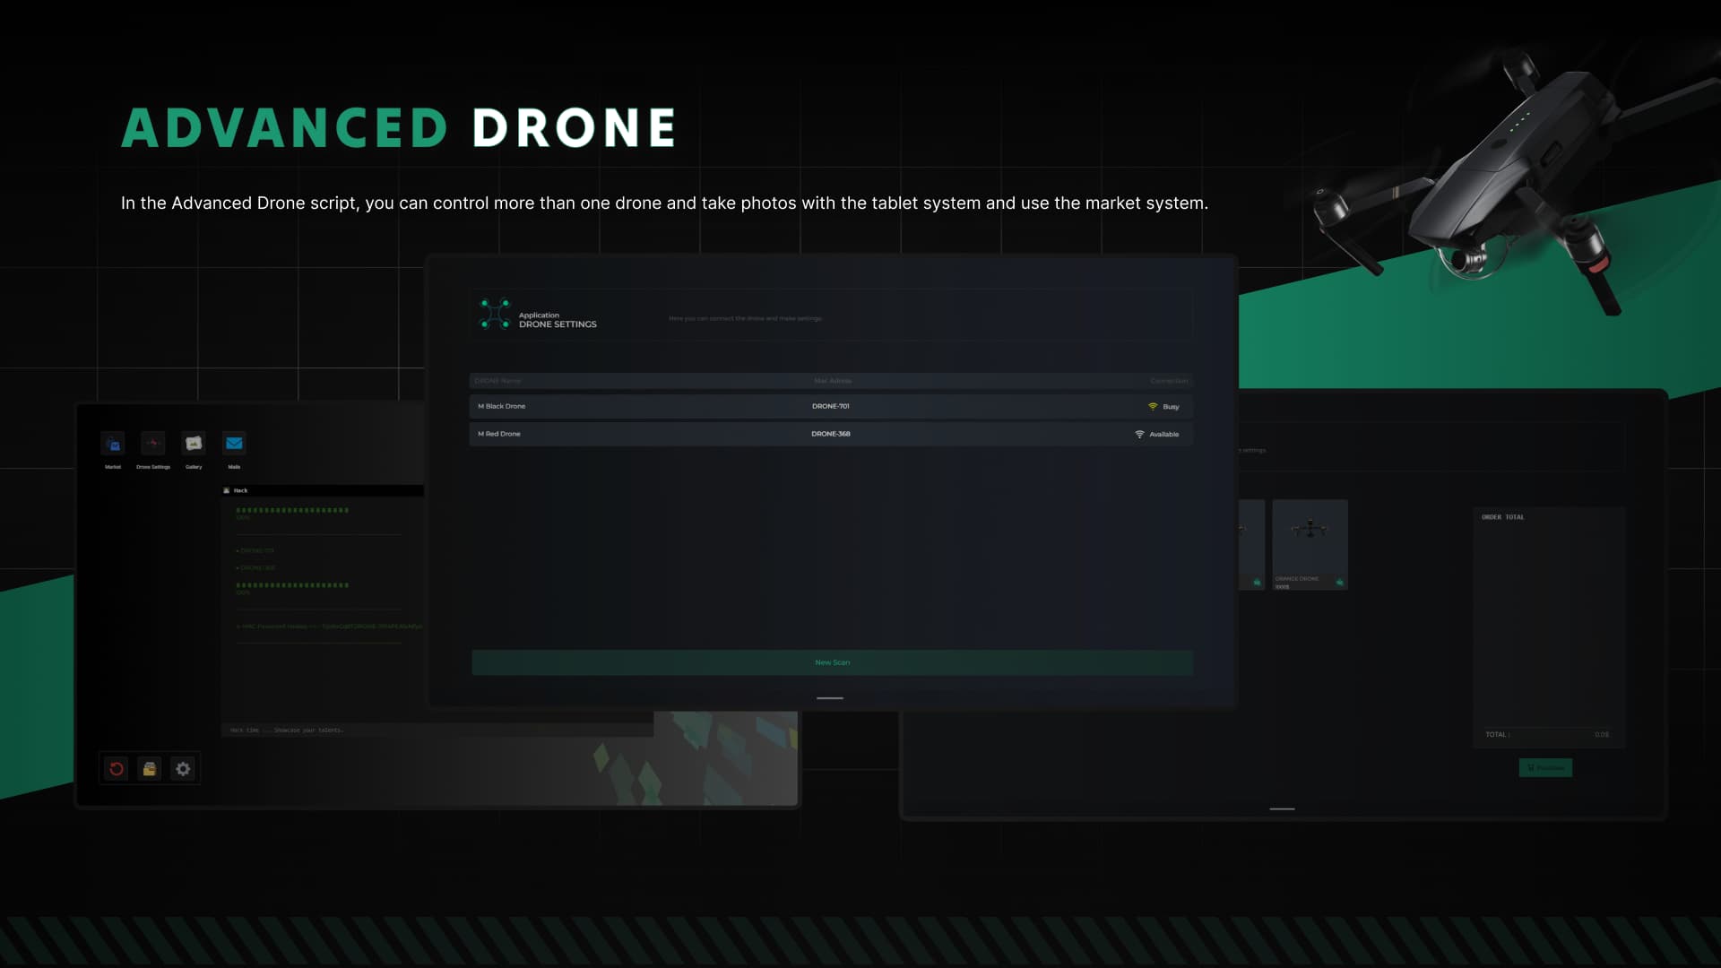Click the green hacking progress bar

(x=293, y=509)
